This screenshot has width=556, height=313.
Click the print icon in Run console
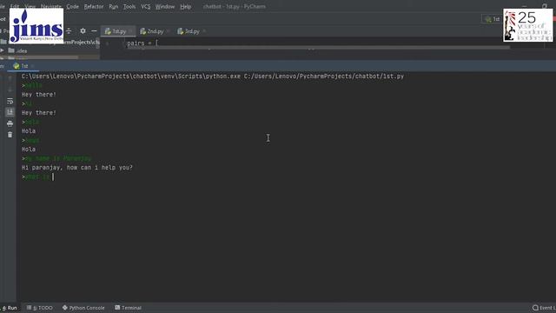tap(10, 123)
